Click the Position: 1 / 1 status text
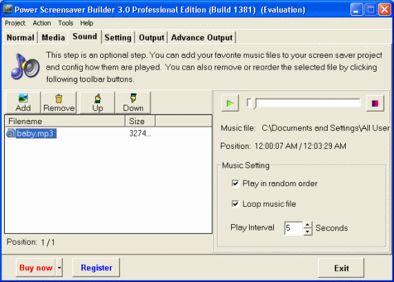The height and width of the screenshot is (282, 394). (30, 242)
